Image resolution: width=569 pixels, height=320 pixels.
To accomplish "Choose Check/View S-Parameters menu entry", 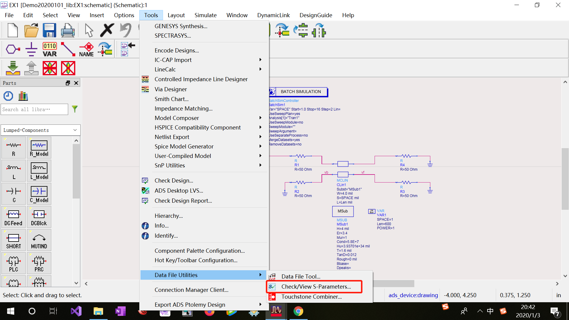I will [x=316, y=287].
